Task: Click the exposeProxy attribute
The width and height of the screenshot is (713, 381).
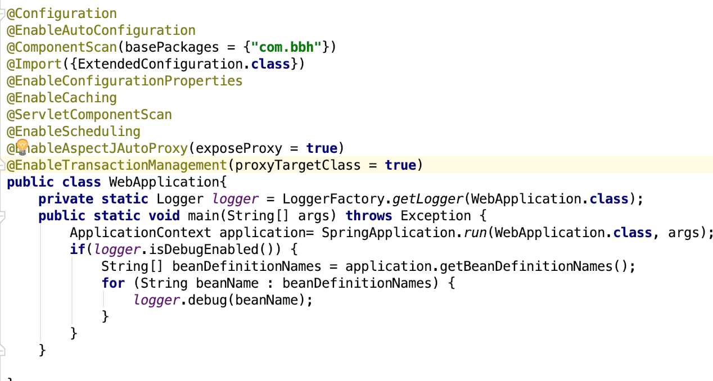Action: click(x=239, y=148)
